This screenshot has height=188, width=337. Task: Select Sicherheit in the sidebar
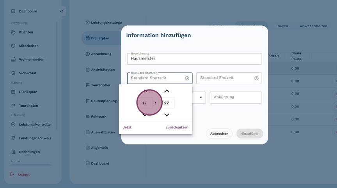[x=28, y=73]
